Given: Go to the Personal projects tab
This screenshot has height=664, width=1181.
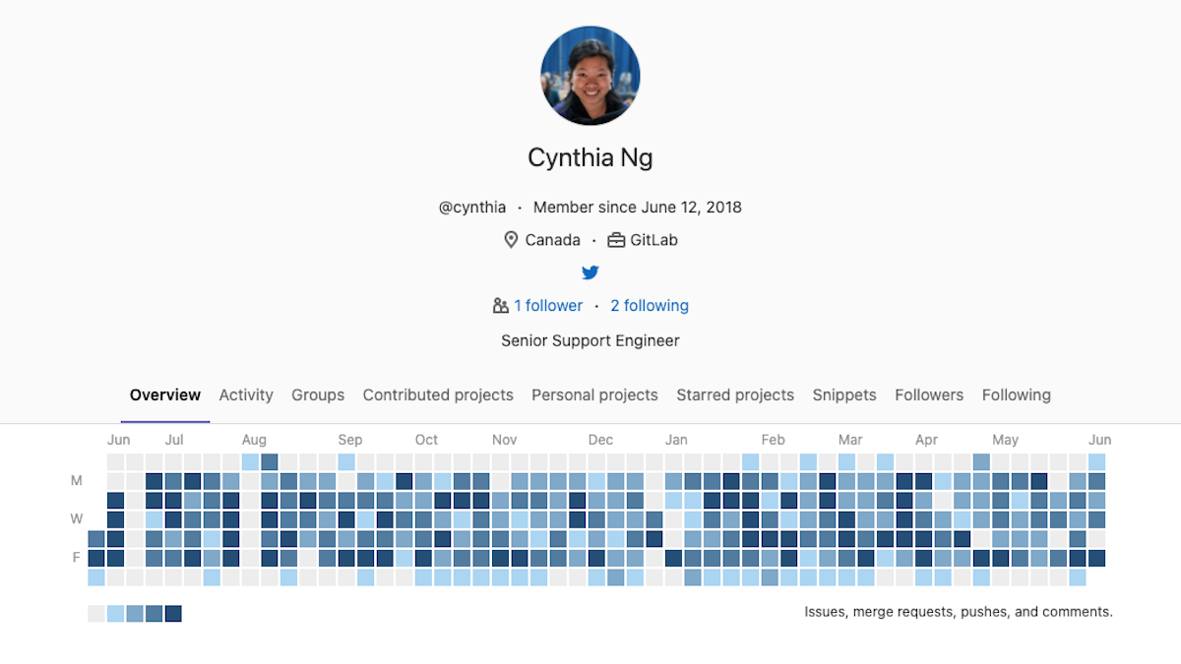Looking at the screenshot, I should click(x=594, y=394).
